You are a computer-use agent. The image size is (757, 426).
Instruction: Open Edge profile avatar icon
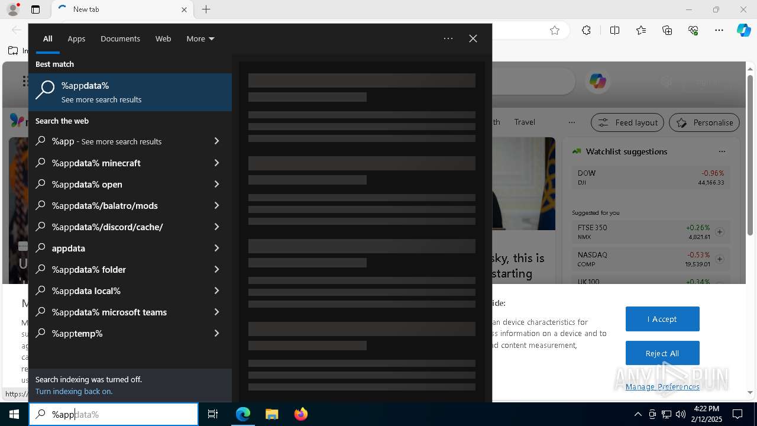coord(13,9)
